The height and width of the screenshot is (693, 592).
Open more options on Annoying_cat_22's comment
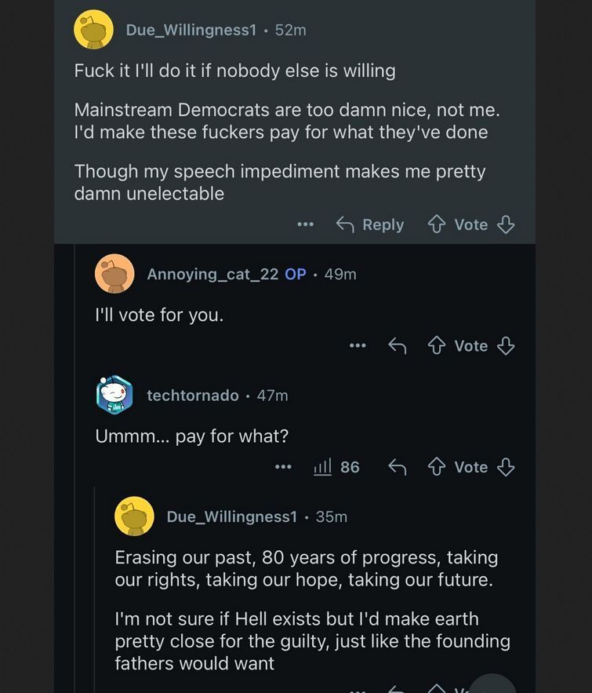click(358, 346)
